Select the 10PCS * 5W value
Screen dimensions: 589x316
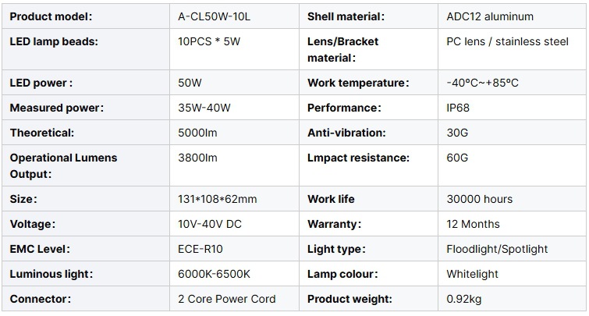pos(208,41)
